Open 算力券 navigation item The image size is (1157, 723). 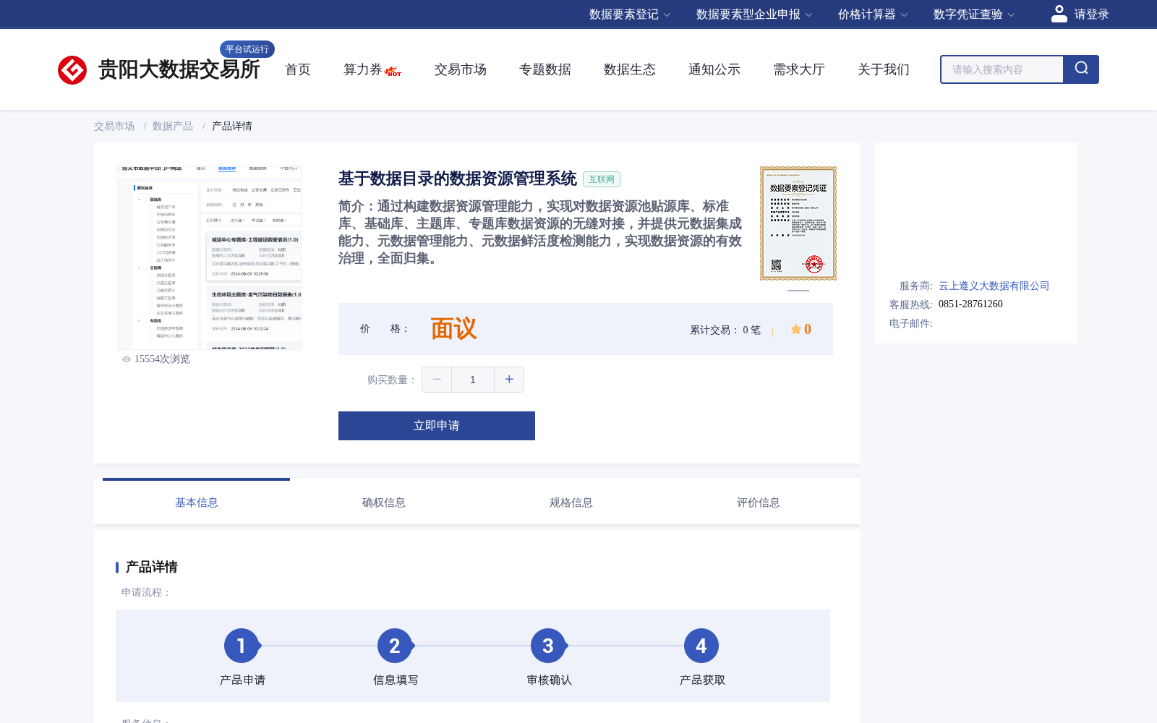pos(362,69)
